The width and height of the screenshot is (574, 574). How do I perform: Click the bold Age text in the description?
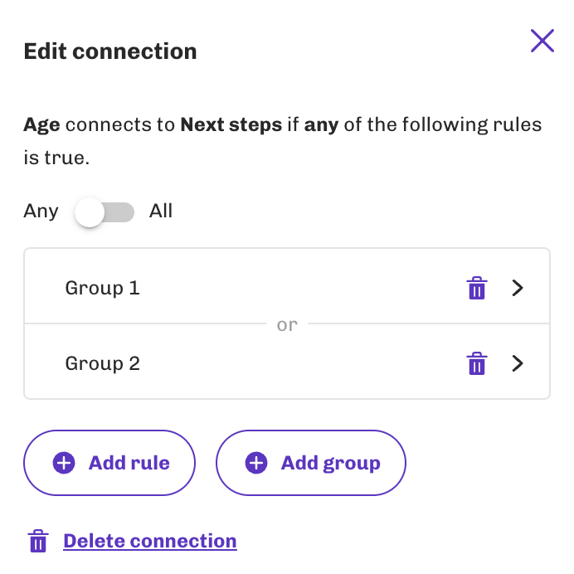tap(41, 125)
